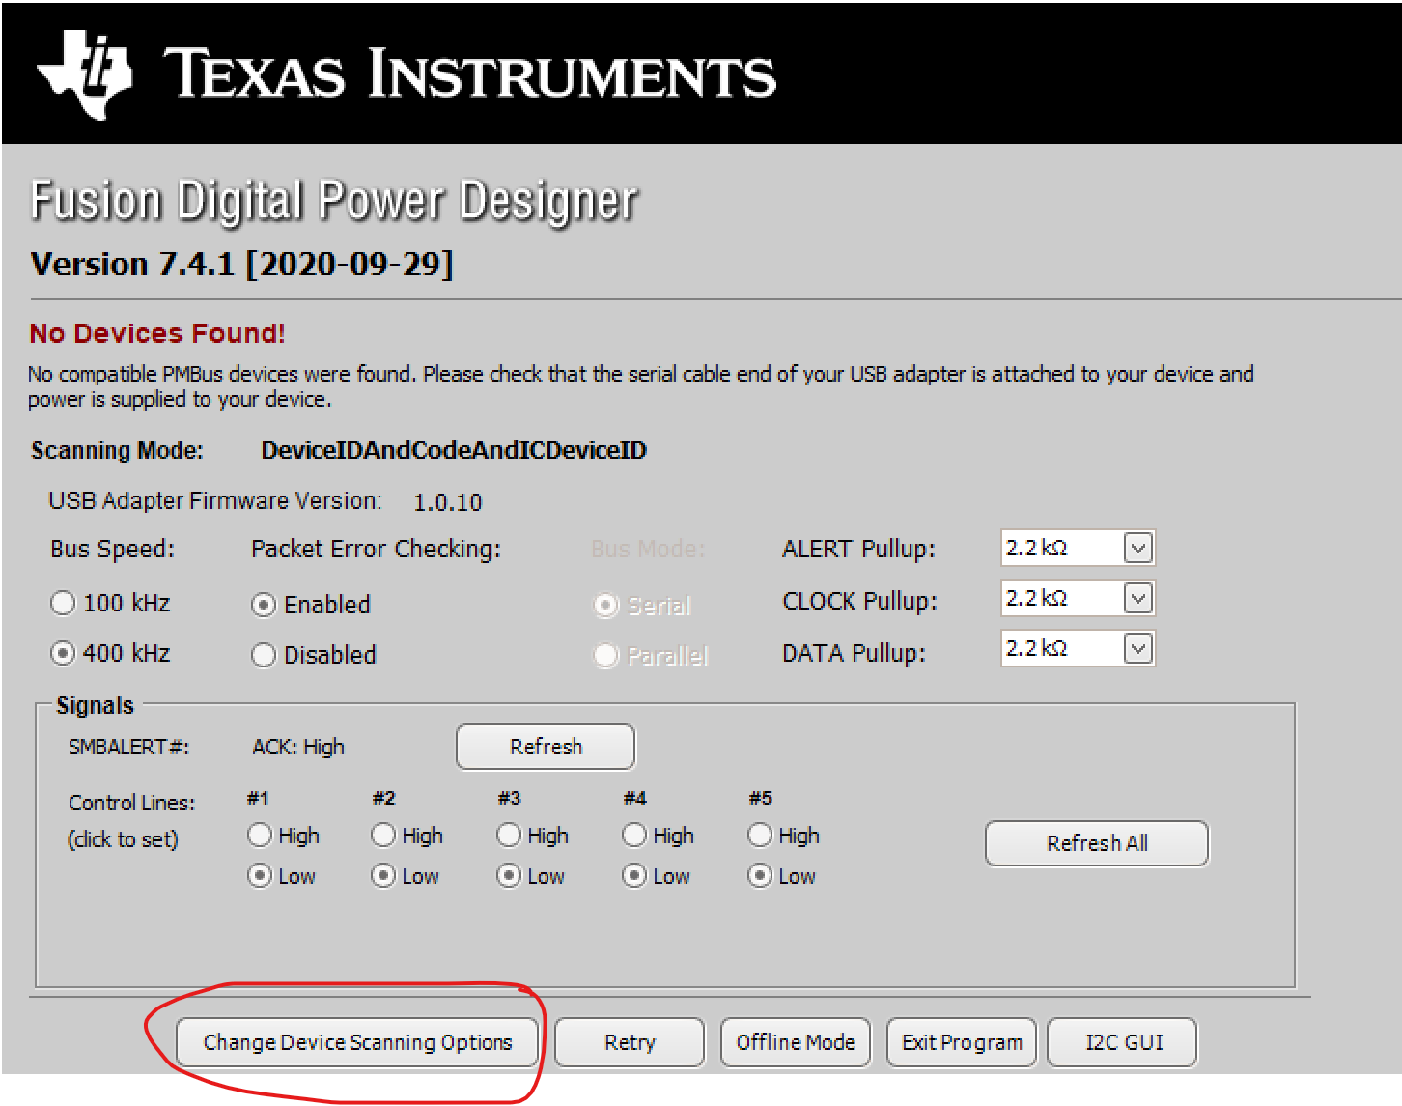
Task: Click the firmware version 1.0.10
Action: click(x=447, y=502)
